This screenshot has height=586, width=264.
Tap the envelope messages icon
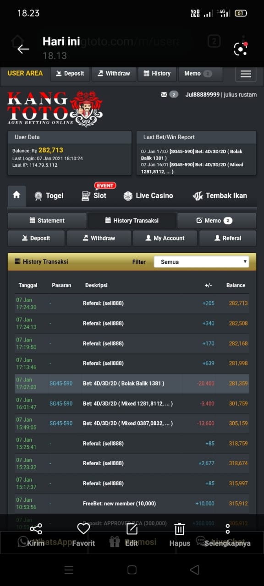pyautogui.click(x=164, y=95)
